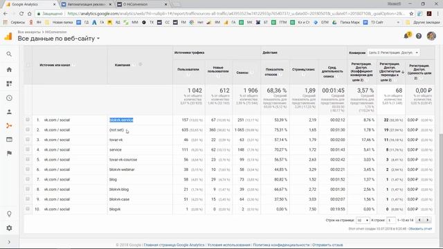Switch to Автоматизация рекламы tab
The width and height of the screenshot is (443, 249).
click(86, 4)
